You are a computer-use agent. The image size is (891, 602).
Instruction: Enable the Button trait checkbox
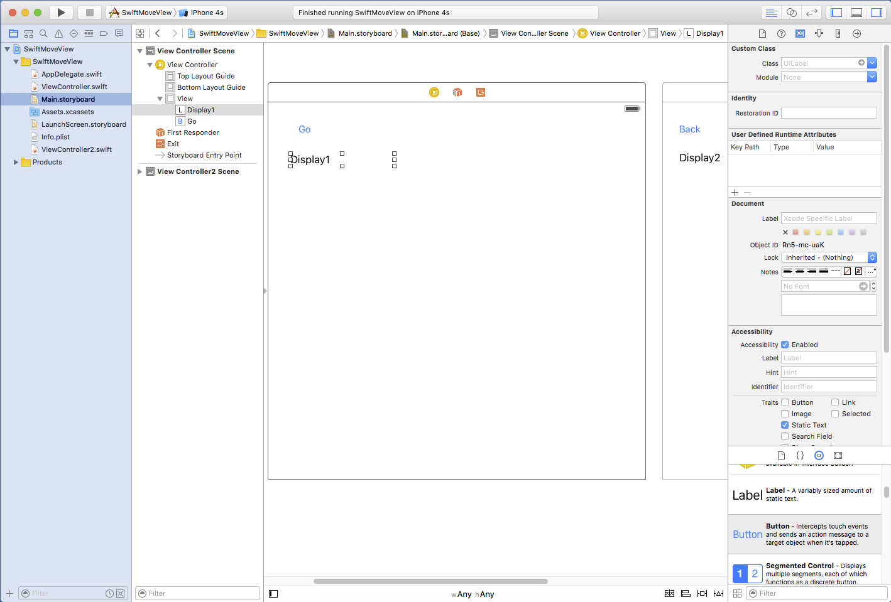click(x=785, y=402)
